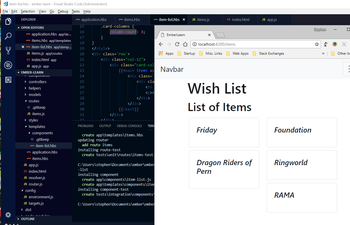Image resolution: width=350 pixels, height=225 pixels.
Task: Close the item-list.hbs editor tab
Action: tap(184, 19)
